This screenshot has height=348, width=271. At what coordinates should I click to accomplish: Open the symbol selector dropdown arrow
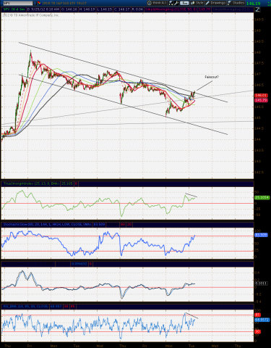35,3
